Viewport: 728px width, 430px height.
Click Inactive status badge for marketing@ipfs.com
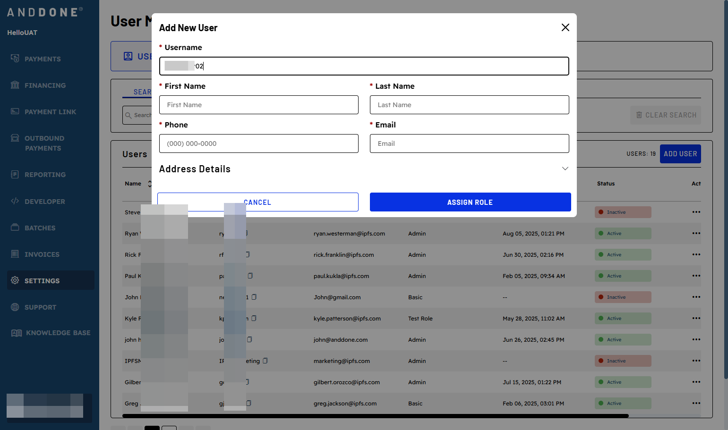623,361
